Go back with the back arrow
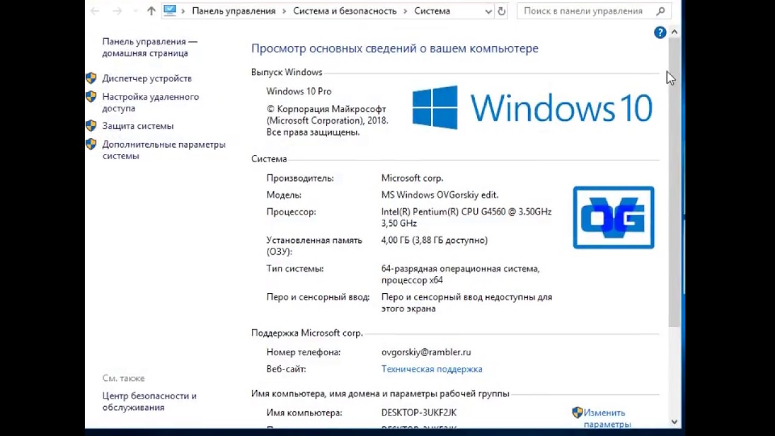 95,11
